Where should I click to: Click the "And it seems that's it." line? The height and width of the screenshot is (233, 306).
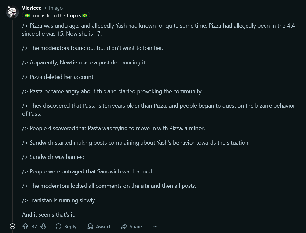[x=49, y=215]
